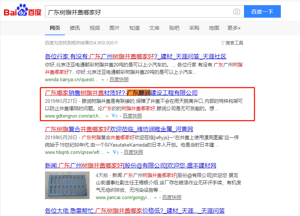Open 广东树脂井盖哪家价格低 天涯问答 result
300x216 pixels.
(x=135, y=210)
